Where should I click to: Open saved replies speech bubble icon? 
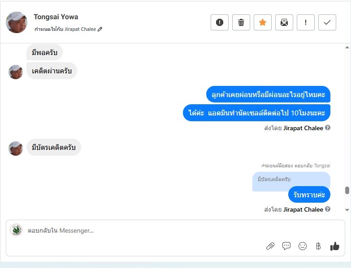click(x=286, y=246)
